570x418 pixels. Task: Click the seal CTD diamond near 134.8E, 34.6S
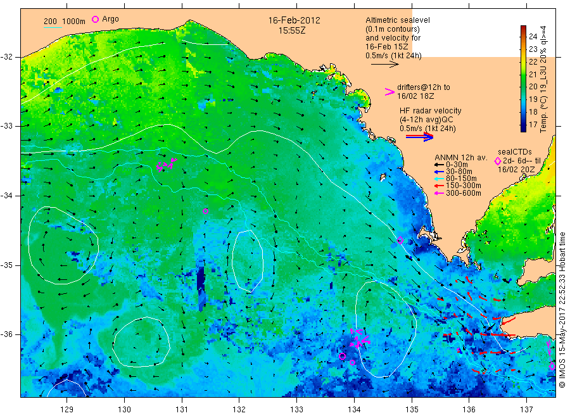pyautogui.click(x=400, y=240)
